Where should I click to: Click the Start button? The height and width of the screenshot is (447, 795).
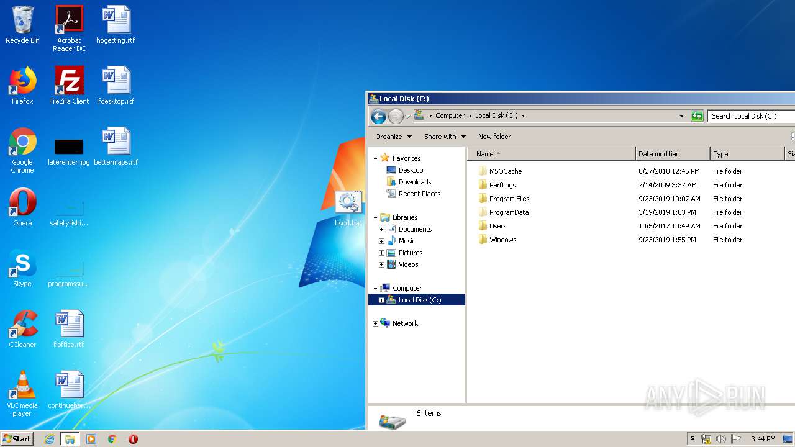pos(17,439)
